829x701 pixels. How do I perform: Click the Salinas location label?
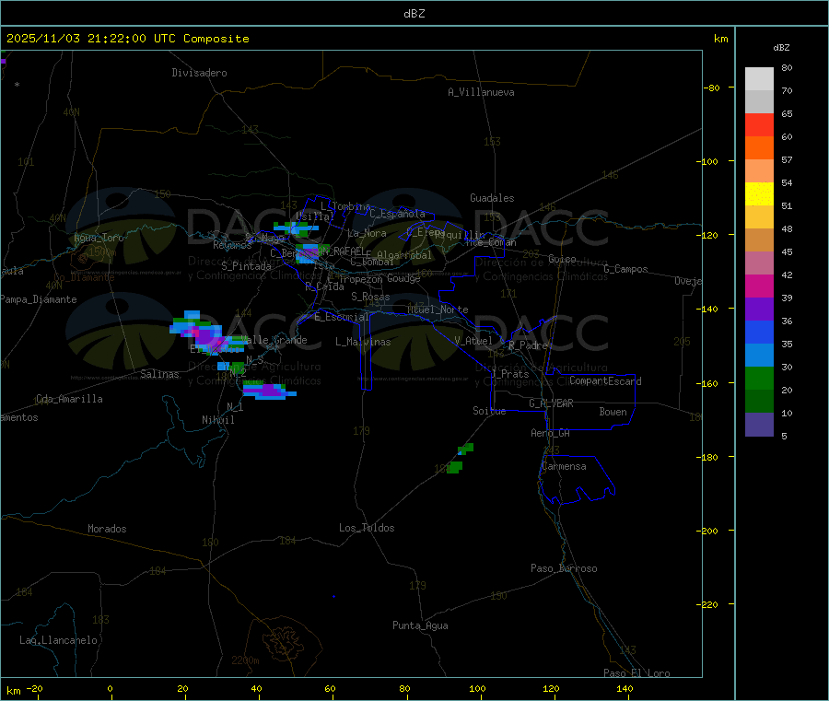tap(159, 374)
